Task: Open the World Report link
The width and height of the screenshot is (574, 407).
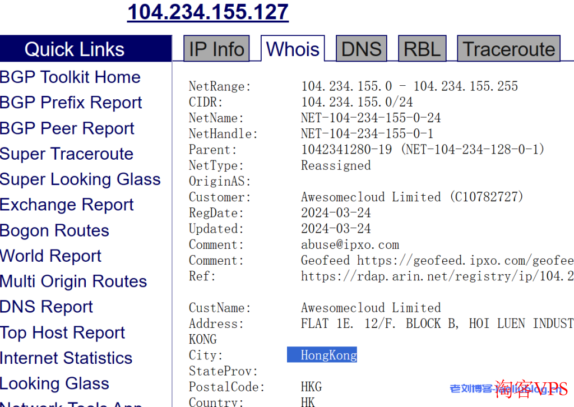Action: click(x=50, y=256)
